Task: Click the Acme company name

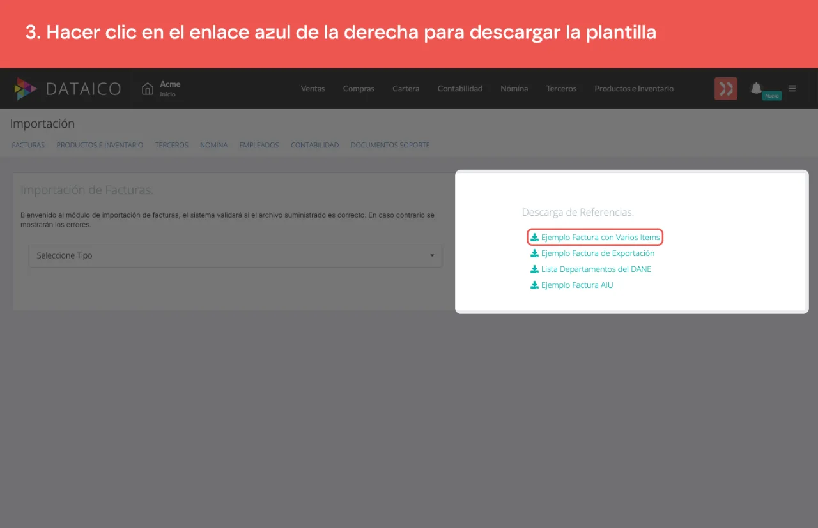Action: click(170, 84)
